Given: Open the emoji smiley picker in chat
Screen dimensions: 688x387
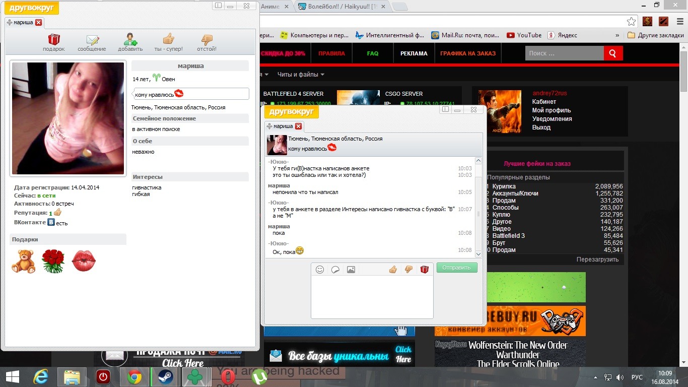Looking at the screenshot, I should click(320, 270).
